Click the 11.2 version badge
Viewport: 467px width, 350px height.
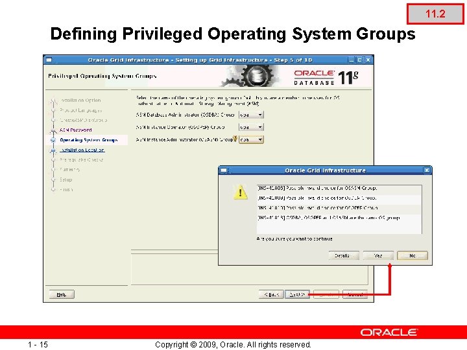tap(435, 14)
